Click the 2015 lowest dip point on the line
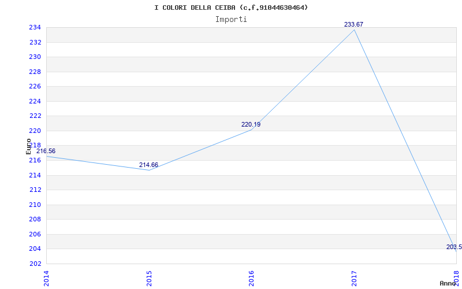462x289 pixels. tap(149, 170)
